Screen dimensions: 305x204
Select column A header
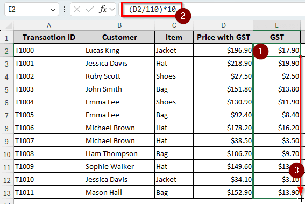49,25
